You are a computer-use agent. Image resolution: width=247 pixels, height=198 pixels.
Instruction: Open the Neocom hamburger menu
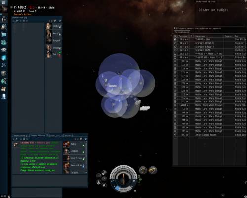(3, 2)
